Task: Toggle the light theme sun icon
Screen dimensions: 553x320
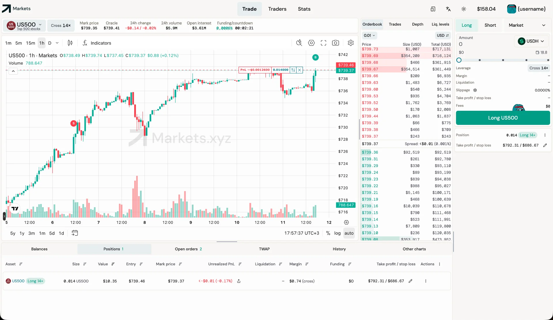Action: coord(464,9)
